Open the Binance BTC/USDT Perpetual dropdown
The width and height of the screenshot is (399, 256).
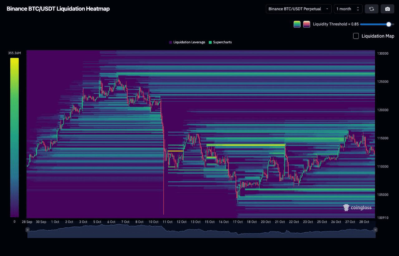tap(298, 9)
